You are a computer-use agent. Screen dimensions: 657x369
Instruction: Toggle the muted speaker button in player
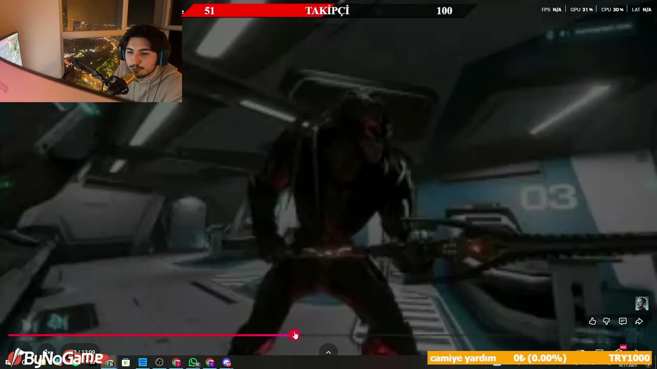click(47, 353)
